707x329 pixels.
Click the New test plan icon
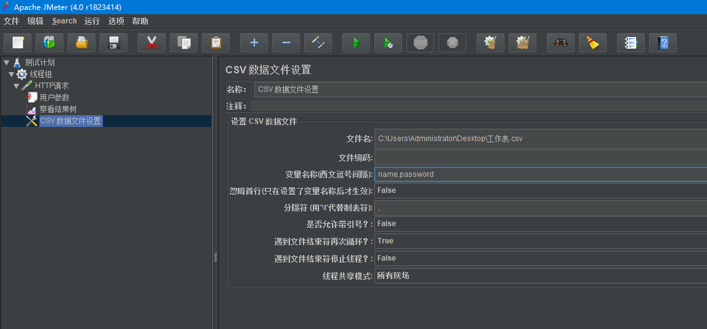point(17,43)
